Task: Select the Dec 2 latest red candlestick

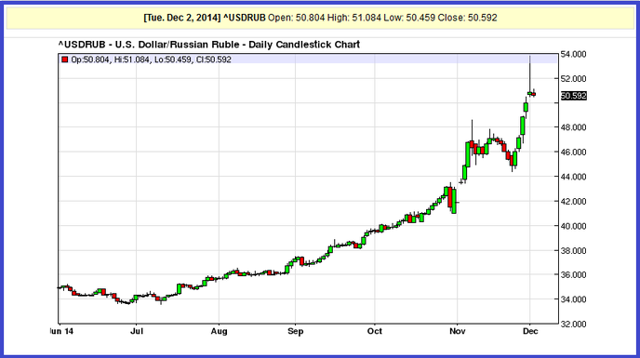Action: pyautogui.click(x=533, y=94)
